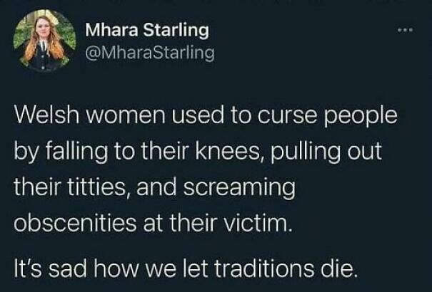
Task: Open the @MharaStarling handle link
Action: click(150, 53)
